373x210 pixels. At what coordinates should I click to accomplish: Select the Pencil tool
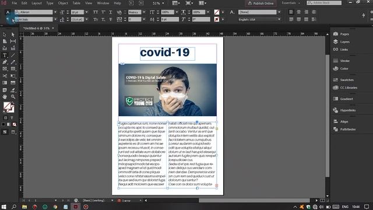(x=13, y=62)
